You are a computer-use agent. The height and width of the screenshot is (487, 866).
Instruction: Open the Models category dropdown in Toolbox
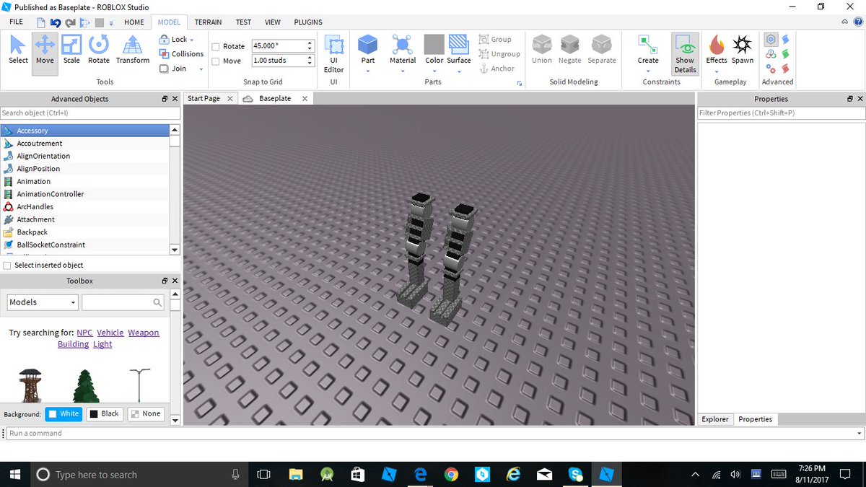pos(43,302)
